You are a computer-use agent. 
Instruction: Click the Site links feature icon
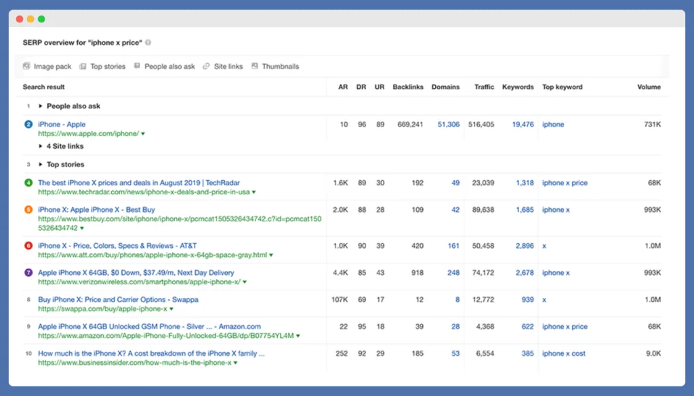click(205, 66)
